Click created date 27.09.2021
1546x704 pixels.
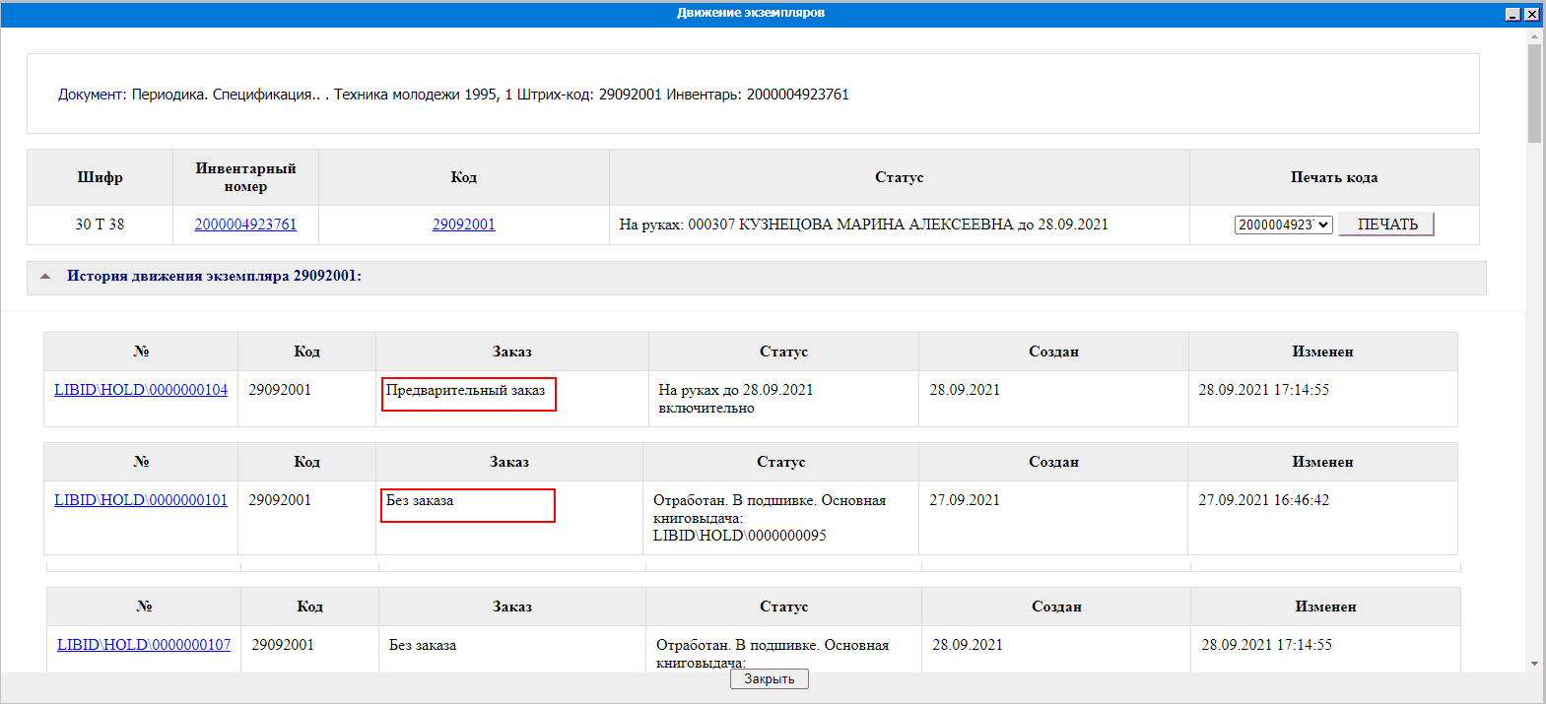965,500
